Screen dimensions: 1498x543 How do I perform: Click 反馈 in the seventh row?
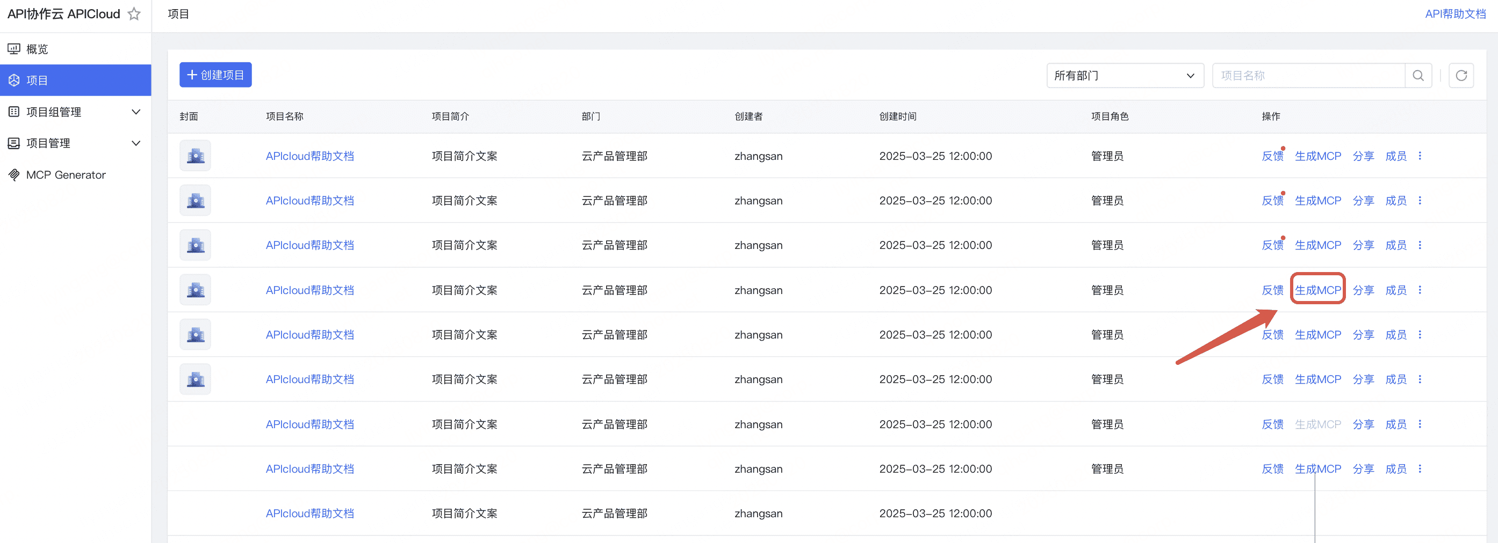(x=1272, y=424)
